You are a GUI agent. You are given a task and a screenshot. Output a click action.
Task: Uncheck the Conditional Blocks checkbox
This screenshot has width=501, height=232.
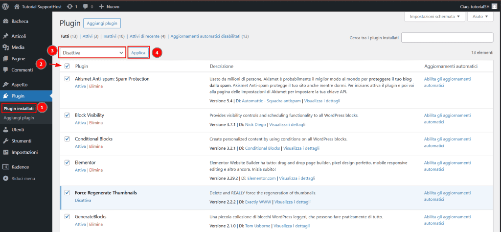(x=67, y=139)
